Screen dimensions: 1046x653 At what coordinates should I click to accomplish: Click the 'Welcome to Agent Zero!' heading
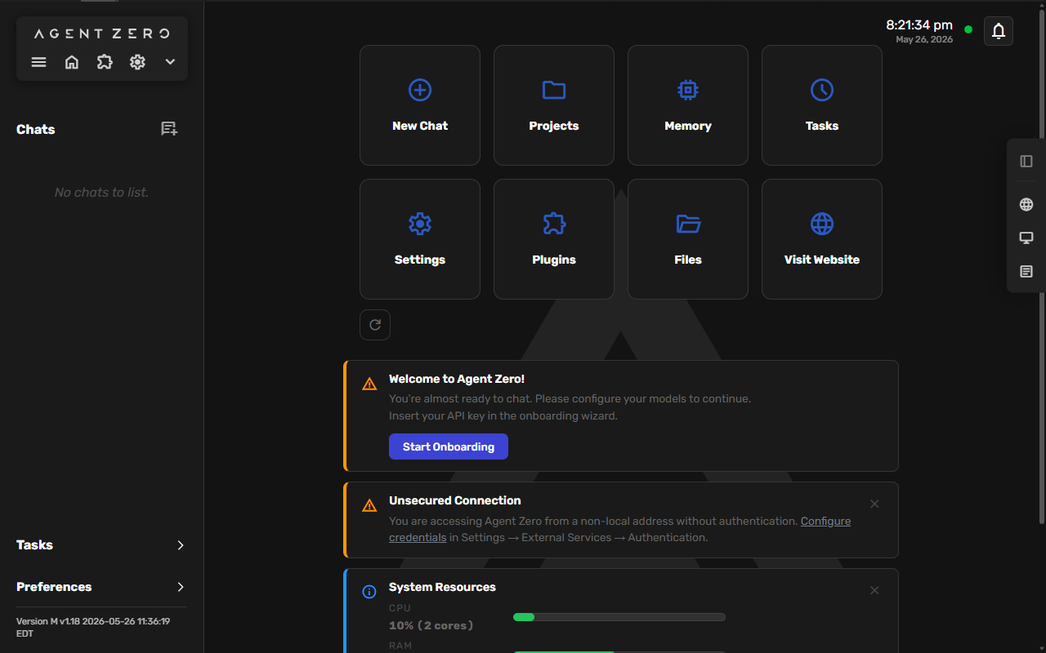pos(457,379)
